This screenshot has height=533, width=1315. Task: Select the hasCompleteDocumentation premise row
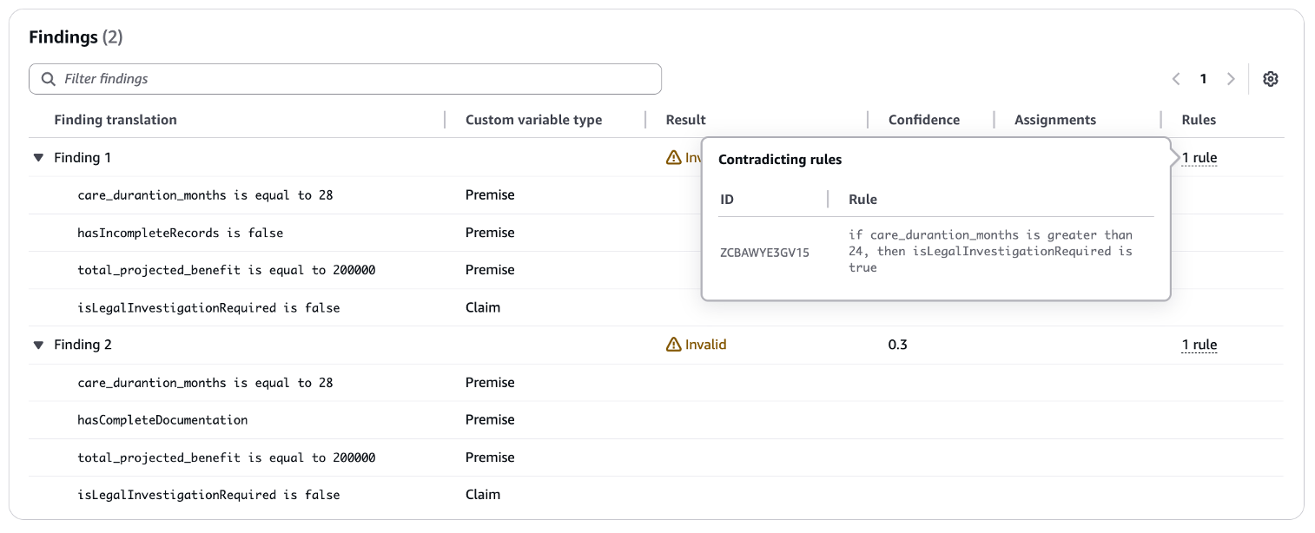[162, 420]
